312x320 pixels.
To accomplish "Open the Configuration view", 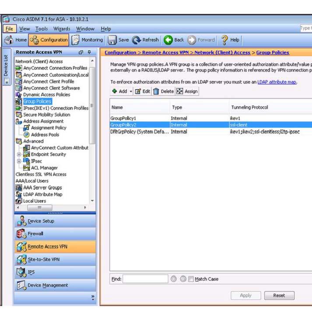I will (49, 40).
